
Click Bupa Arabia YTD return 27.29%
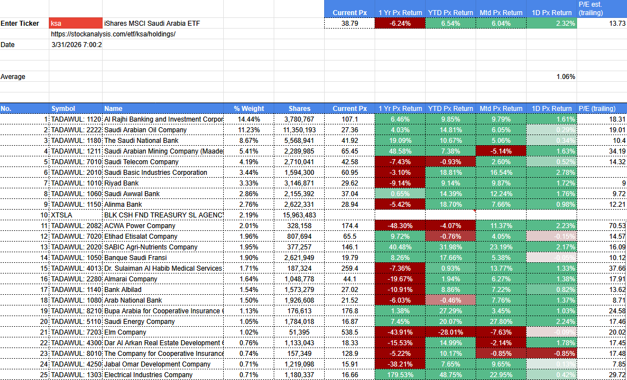450,311
